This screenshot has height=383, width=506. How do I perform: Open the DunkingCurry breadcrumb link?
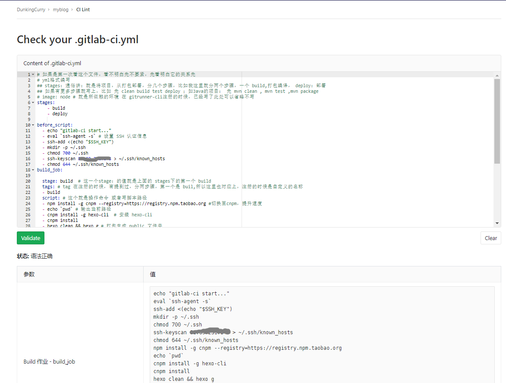(31, 9)
